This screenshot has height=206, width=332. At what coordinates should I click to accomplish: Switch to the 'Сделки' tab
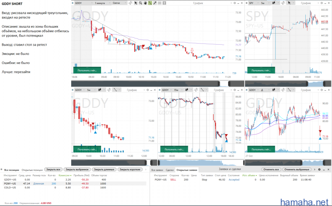click(x=169, y=170)
